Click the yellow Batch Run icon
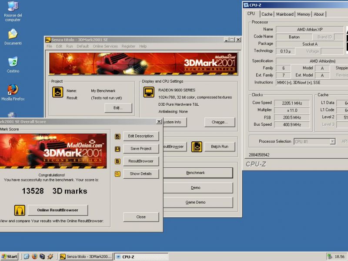The width and height of the screenshot is (348, 261). click(197, 147)
